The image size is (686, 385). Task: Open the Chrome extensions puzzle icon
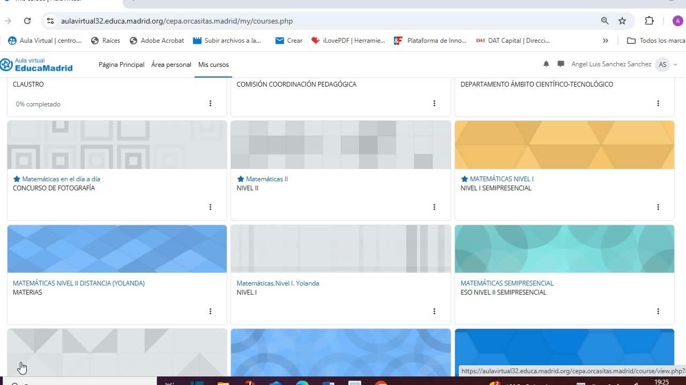tap(649, 21)
